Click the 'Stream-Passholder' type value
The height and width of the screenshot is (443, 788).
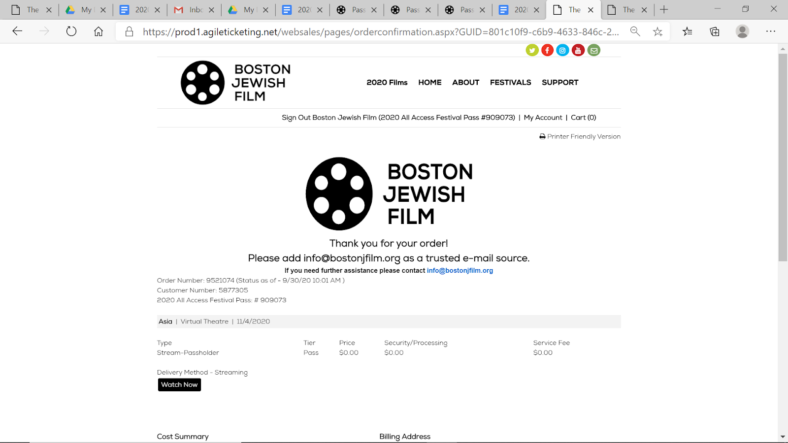188,353
